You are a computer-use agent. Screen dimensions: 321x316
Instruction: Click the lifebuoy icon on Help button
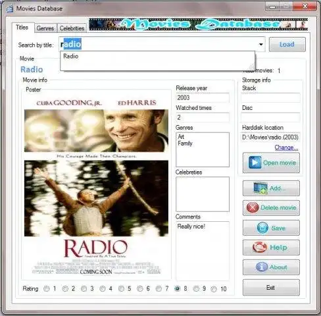pyautogui.click(x=260, y=248)
